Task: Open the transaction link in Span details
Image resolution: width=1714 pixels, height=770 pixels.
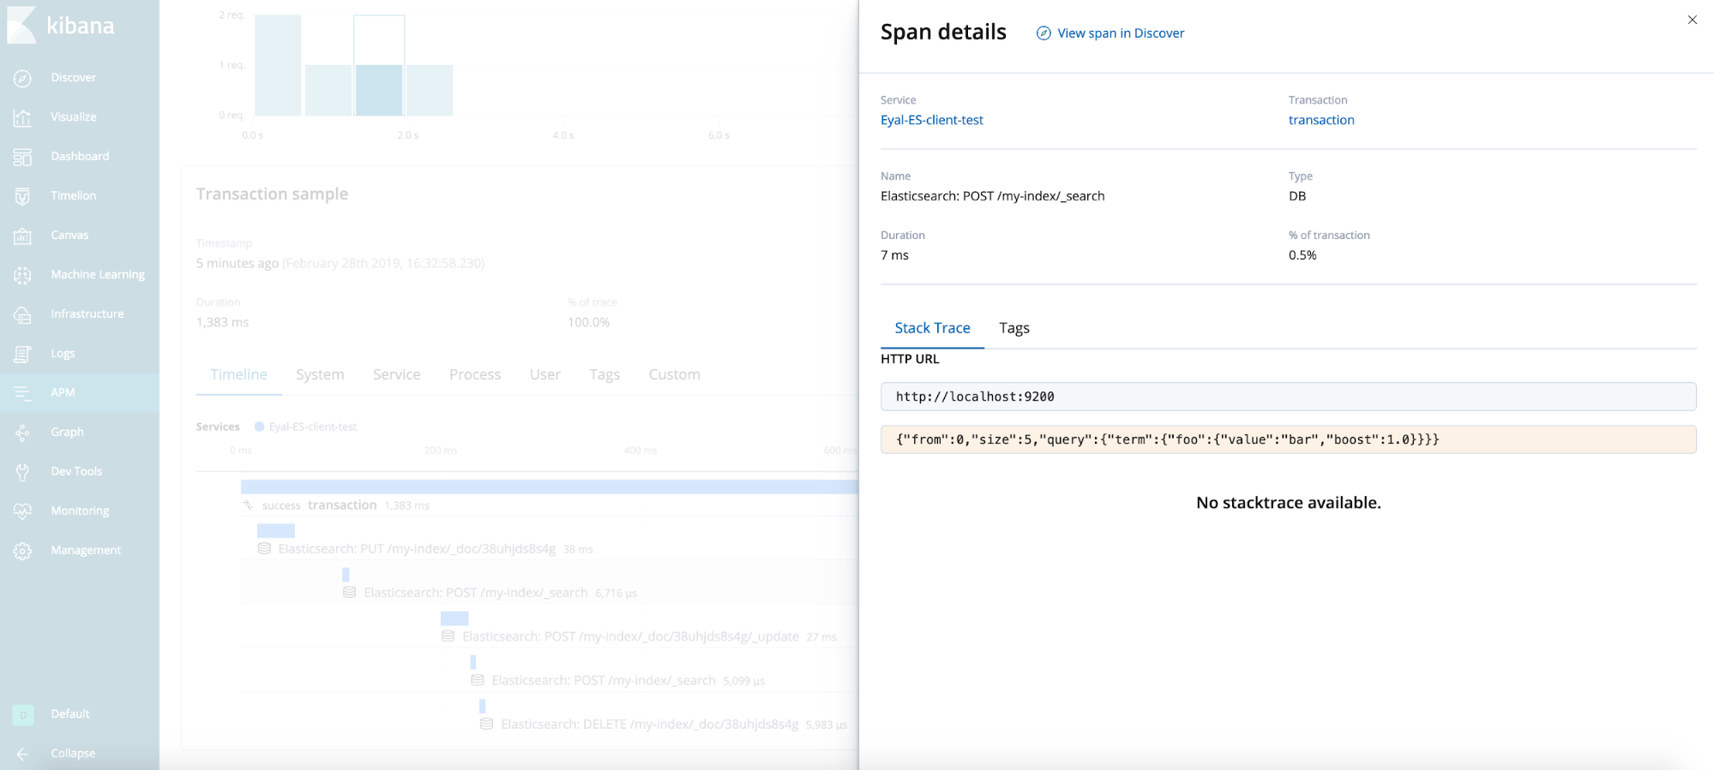Action: pyautogui.click(x=1321, y=120)
